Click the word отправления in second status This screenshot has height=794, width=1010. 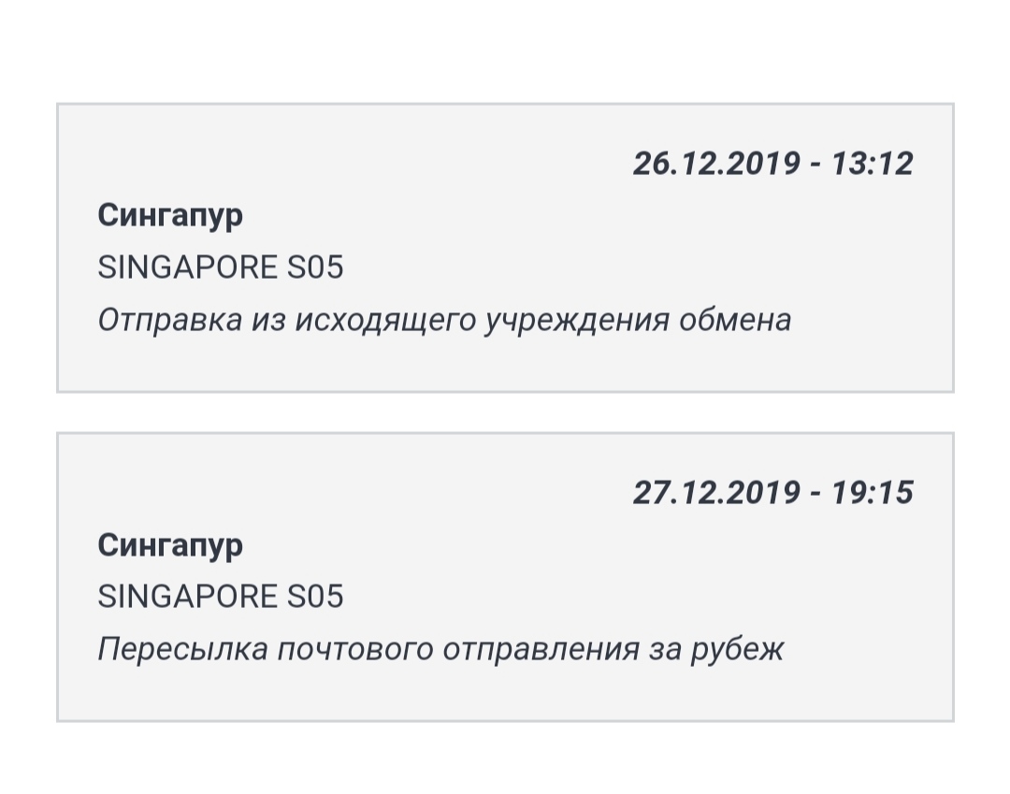[540, 650]
